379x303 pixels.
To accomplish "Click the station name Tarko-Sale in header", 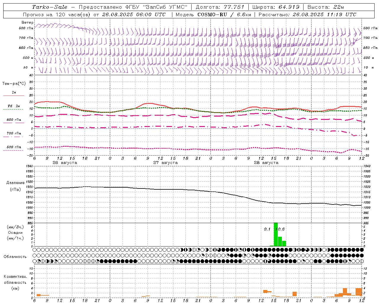I will 50,7.
